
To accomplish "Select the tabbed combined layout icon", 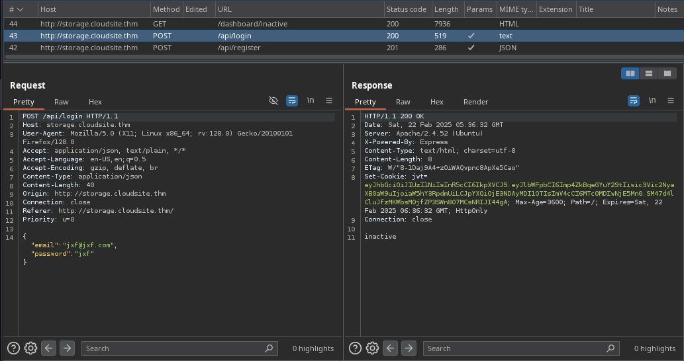I will pyautogui.click(x=667, y=73).
